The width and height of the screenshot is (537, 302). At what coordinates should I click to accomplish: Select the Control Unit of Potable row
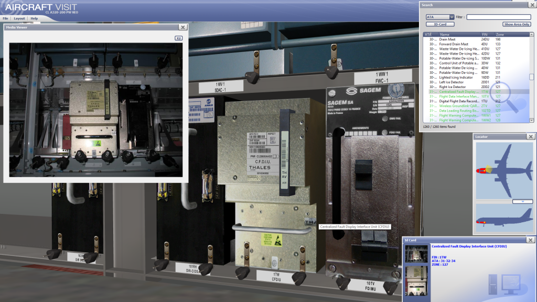pyautogui.click(x=476, y=63)
